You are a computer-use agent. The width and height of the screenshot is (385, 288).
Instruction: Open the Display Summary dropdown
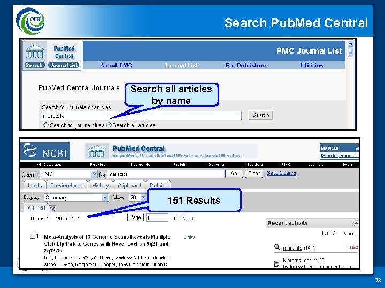pos(105,197)
